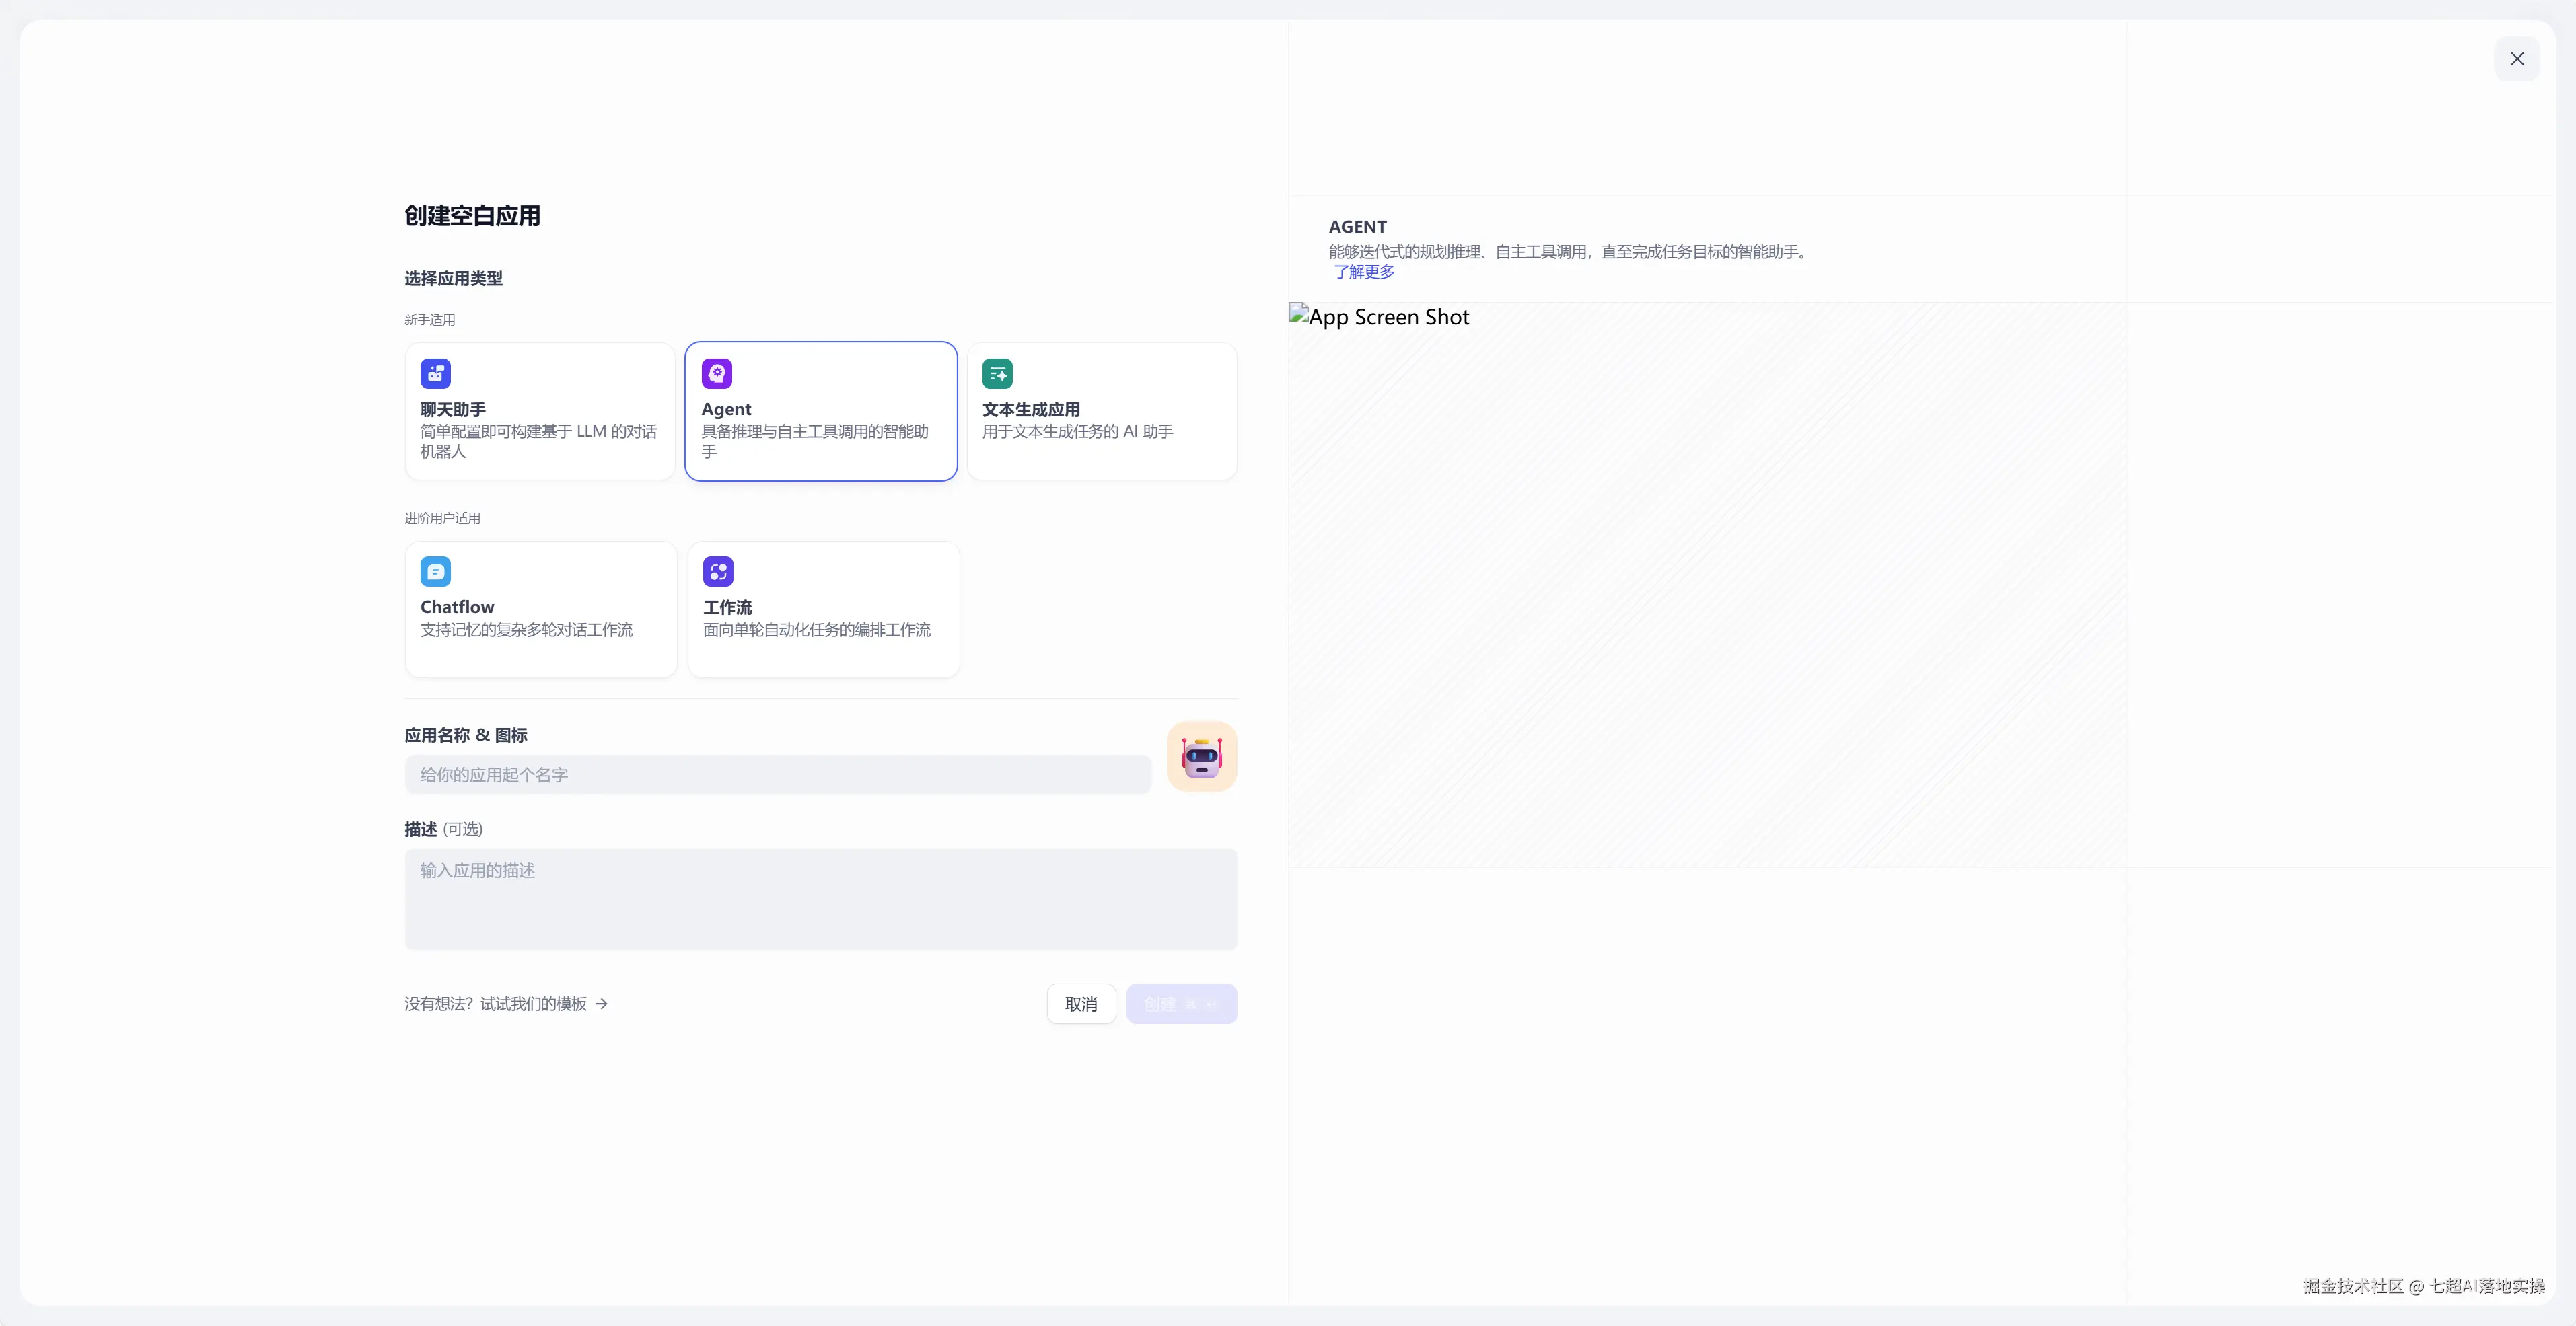
Task: Click into the app description textarea
Action: [820, 899]
